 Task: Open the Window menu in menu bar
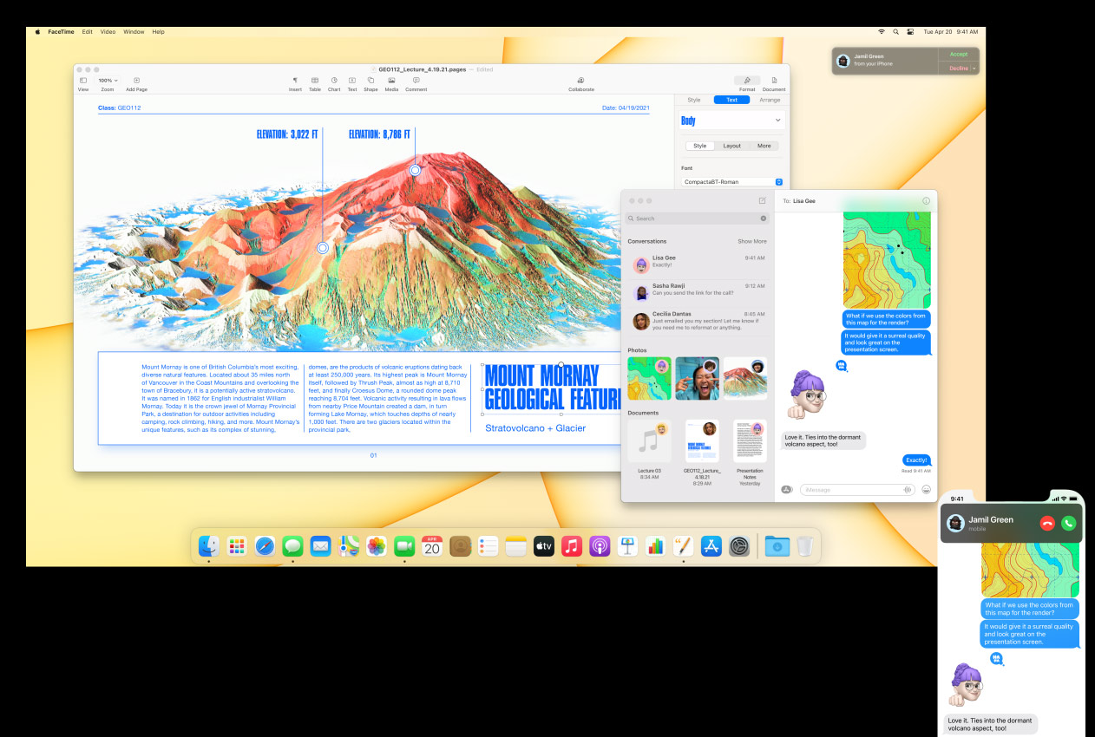point(134,32)
